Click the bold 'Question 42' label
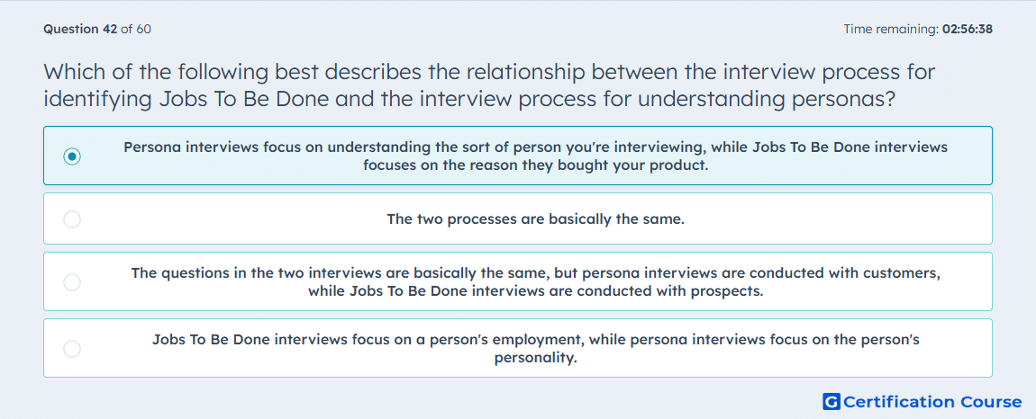This screenshot has height=419, width=1036. 80,29
